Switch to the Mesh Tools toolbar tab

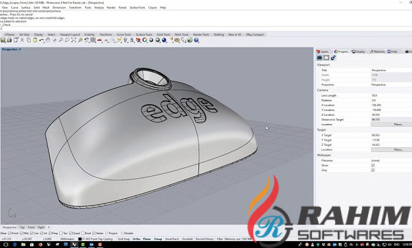181,35
